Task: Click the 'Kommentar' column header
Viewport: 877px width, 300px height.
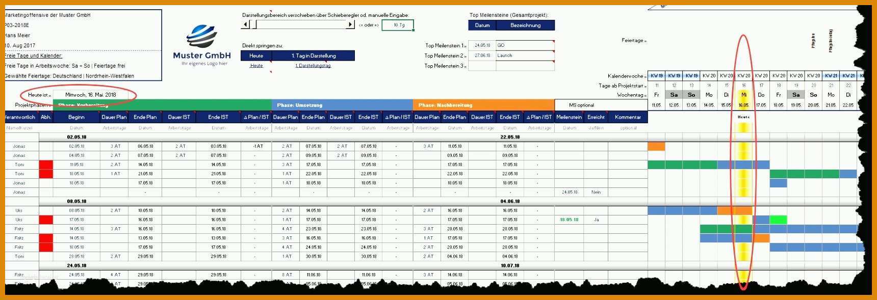Action: pos(628,117)
